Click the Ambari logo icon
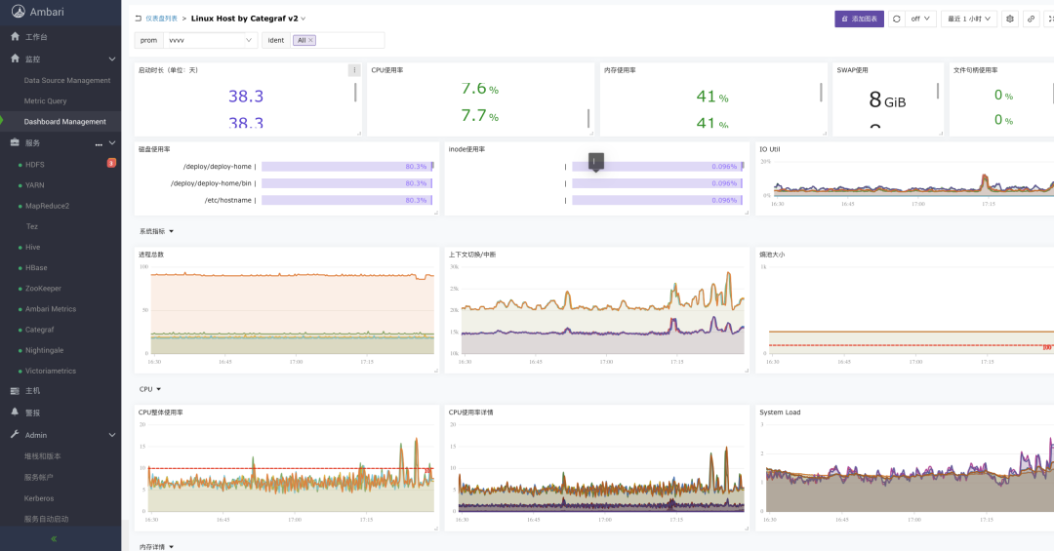Screen dimensions: 1054x551 coord(19,12)
